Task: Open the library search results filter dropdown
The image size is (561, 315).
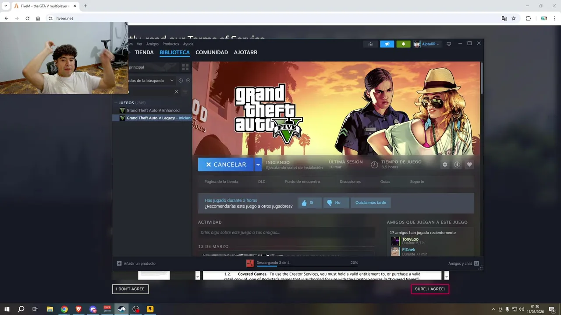Action: pos(172,80)
